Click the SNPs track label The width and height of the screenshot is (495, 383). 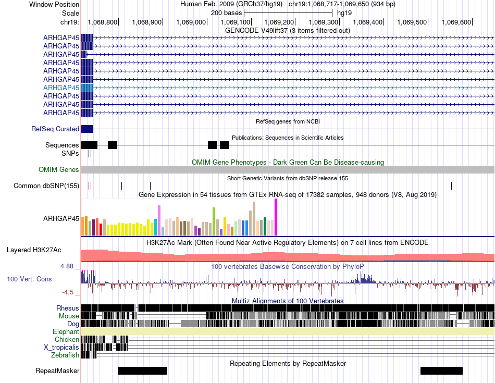tap(70, 153)
